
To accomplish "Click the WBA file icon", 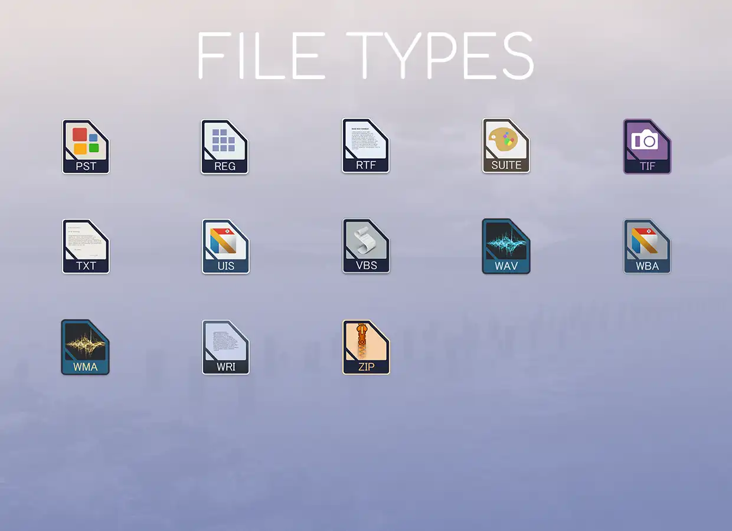I will (647, 247).
